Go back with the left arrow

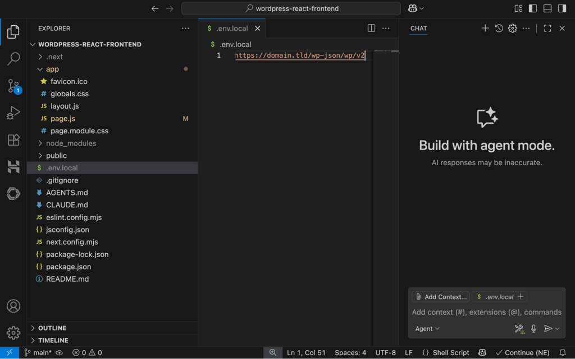[155, 8]
